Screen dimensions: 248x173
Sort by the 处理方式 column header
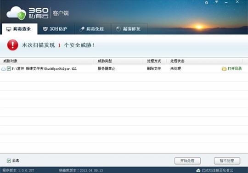pos(155,61)
